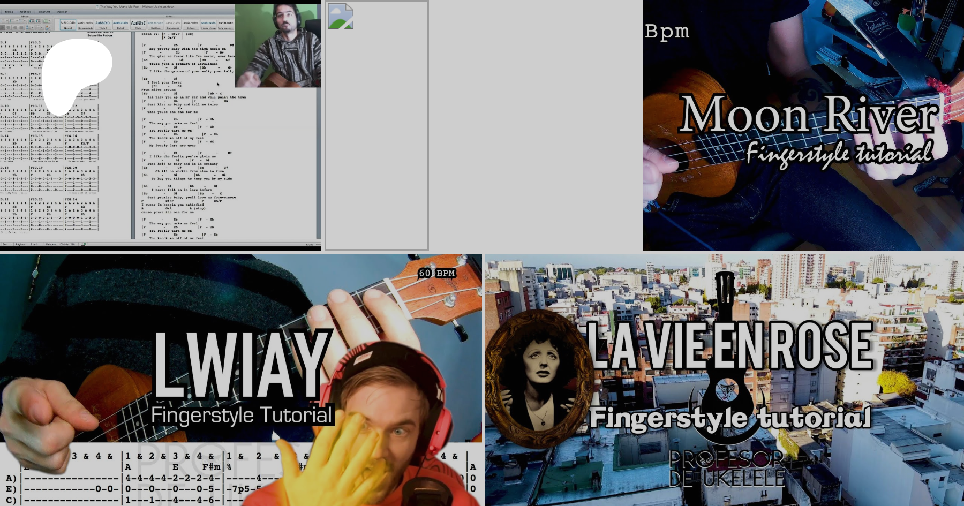This screenshot has height=506, width=964.
Task: Apply the Título 1 style
Action: [x=103, y=24]
